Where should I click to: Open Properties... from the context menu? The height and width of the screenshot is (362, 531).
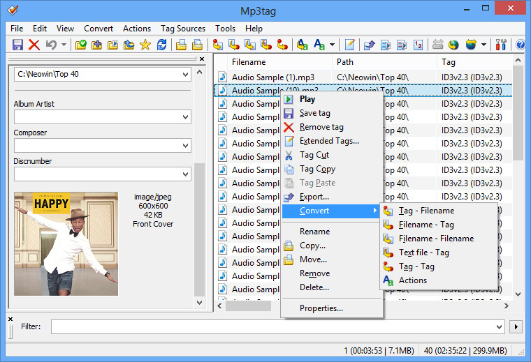pos(332,308)
